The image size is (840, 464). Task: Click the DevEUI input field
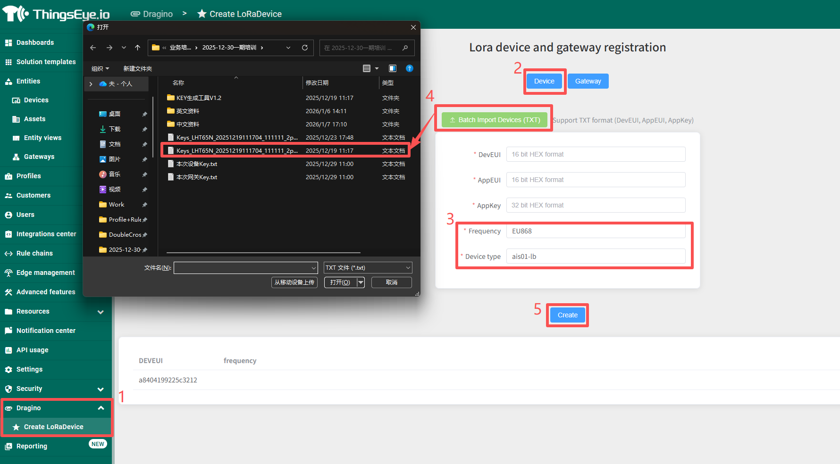[x=596, y=154]
